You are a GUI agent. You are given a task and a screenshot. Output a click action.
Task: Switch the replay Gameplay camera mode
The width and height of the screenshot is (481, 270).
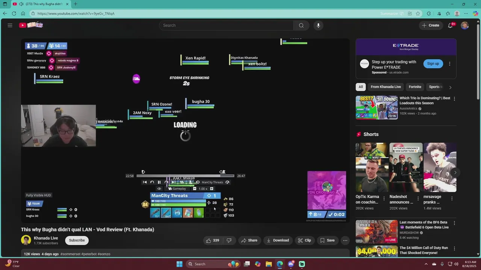tap(177, 189)
